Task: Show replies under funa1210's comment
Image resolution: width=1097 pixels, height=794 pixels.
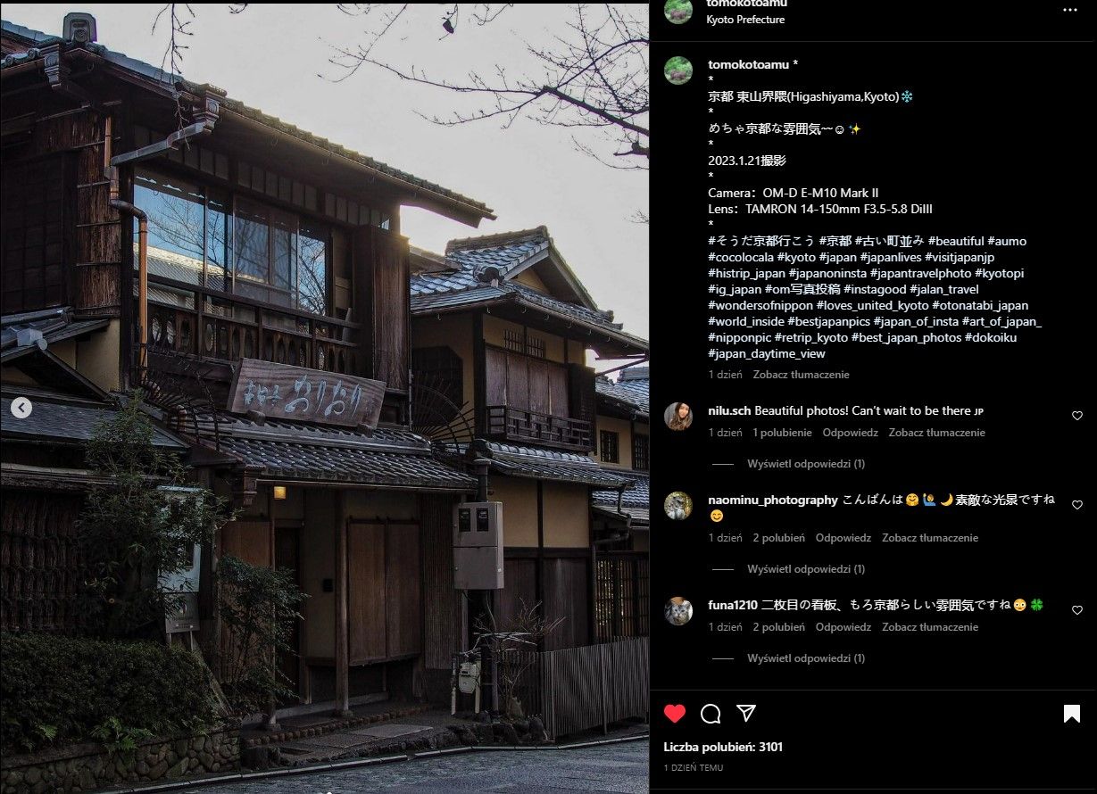Action: pos(805,658)
